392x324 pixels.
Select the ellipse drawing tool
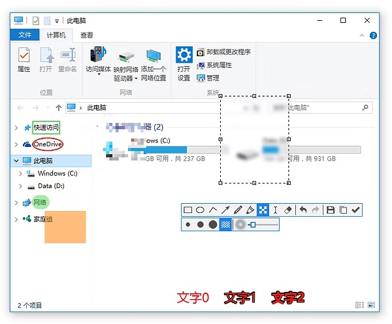click(x=200, y=210)
